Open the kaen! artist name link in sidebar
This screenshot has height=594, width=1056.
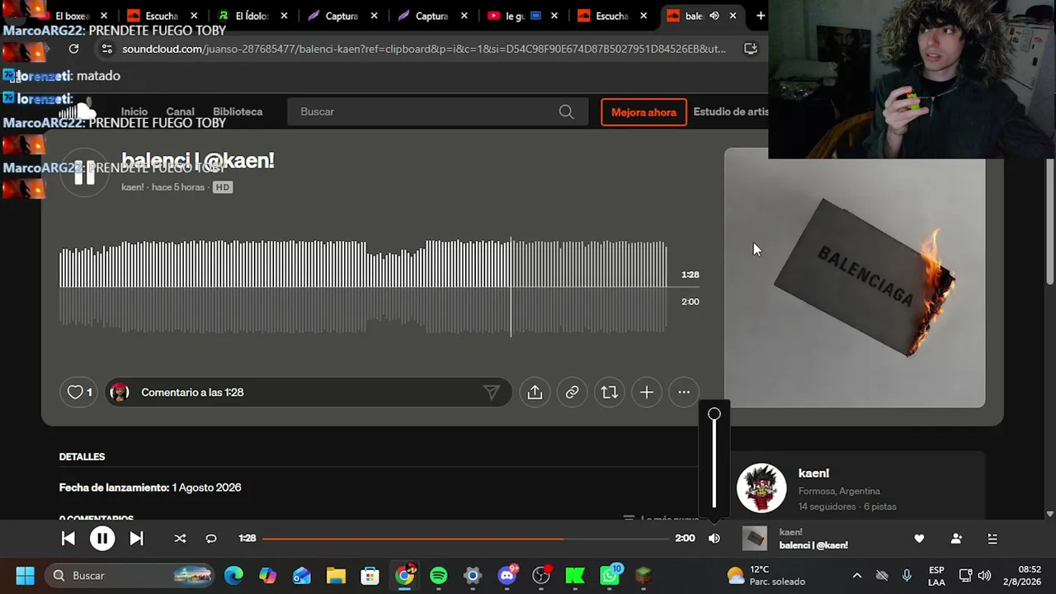coord(813,474)
